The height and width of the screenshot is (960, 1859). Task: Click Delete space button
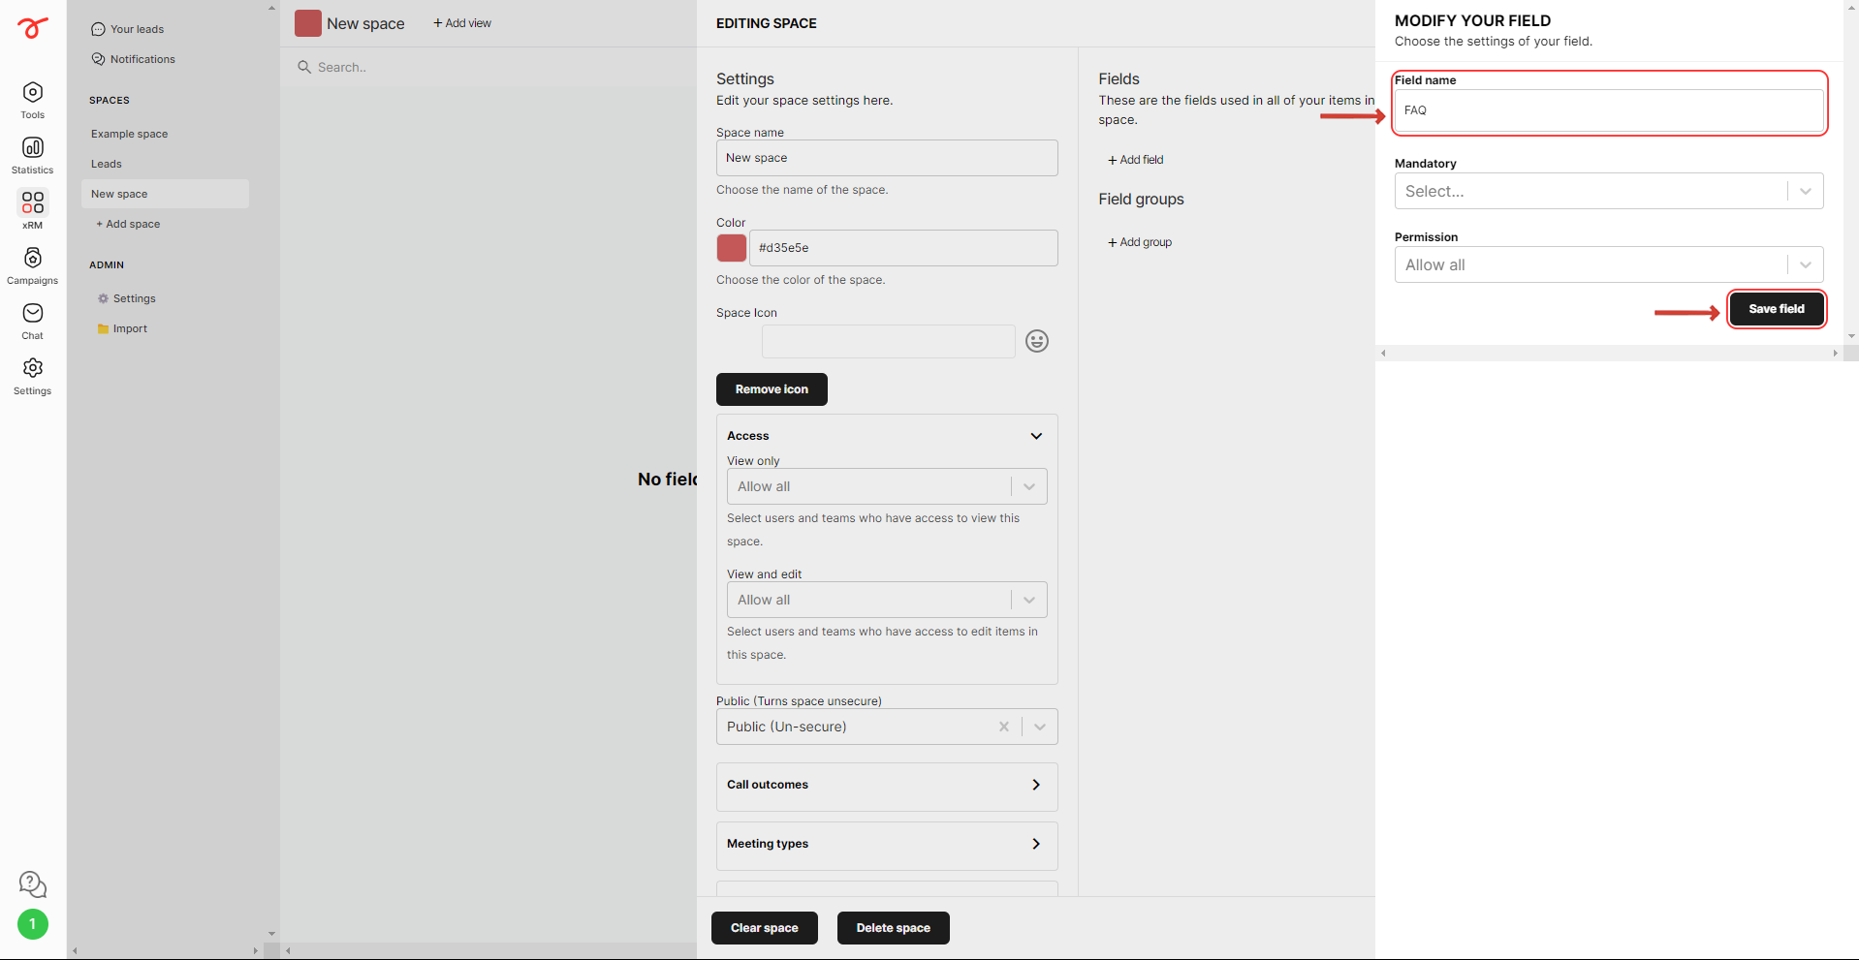894,928
